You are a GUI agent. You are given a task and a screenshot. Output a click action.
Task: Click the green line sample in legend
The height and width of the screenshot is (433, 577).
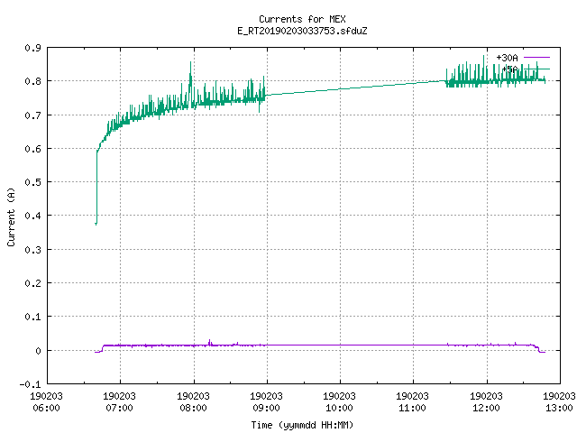536,69
